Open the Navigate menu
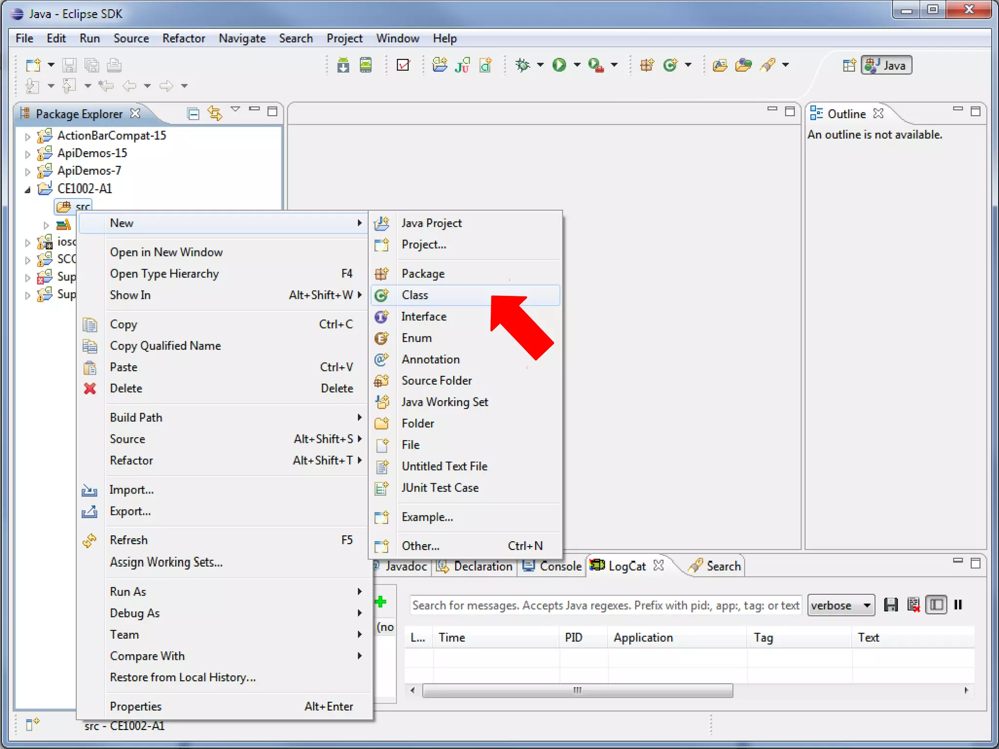Screen dimensions: 999x749 (x=242, y=38)
